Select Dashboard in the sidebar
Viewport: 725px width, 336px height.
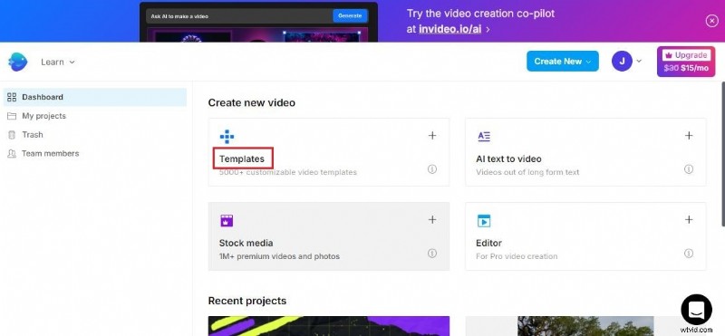[95, 97]
